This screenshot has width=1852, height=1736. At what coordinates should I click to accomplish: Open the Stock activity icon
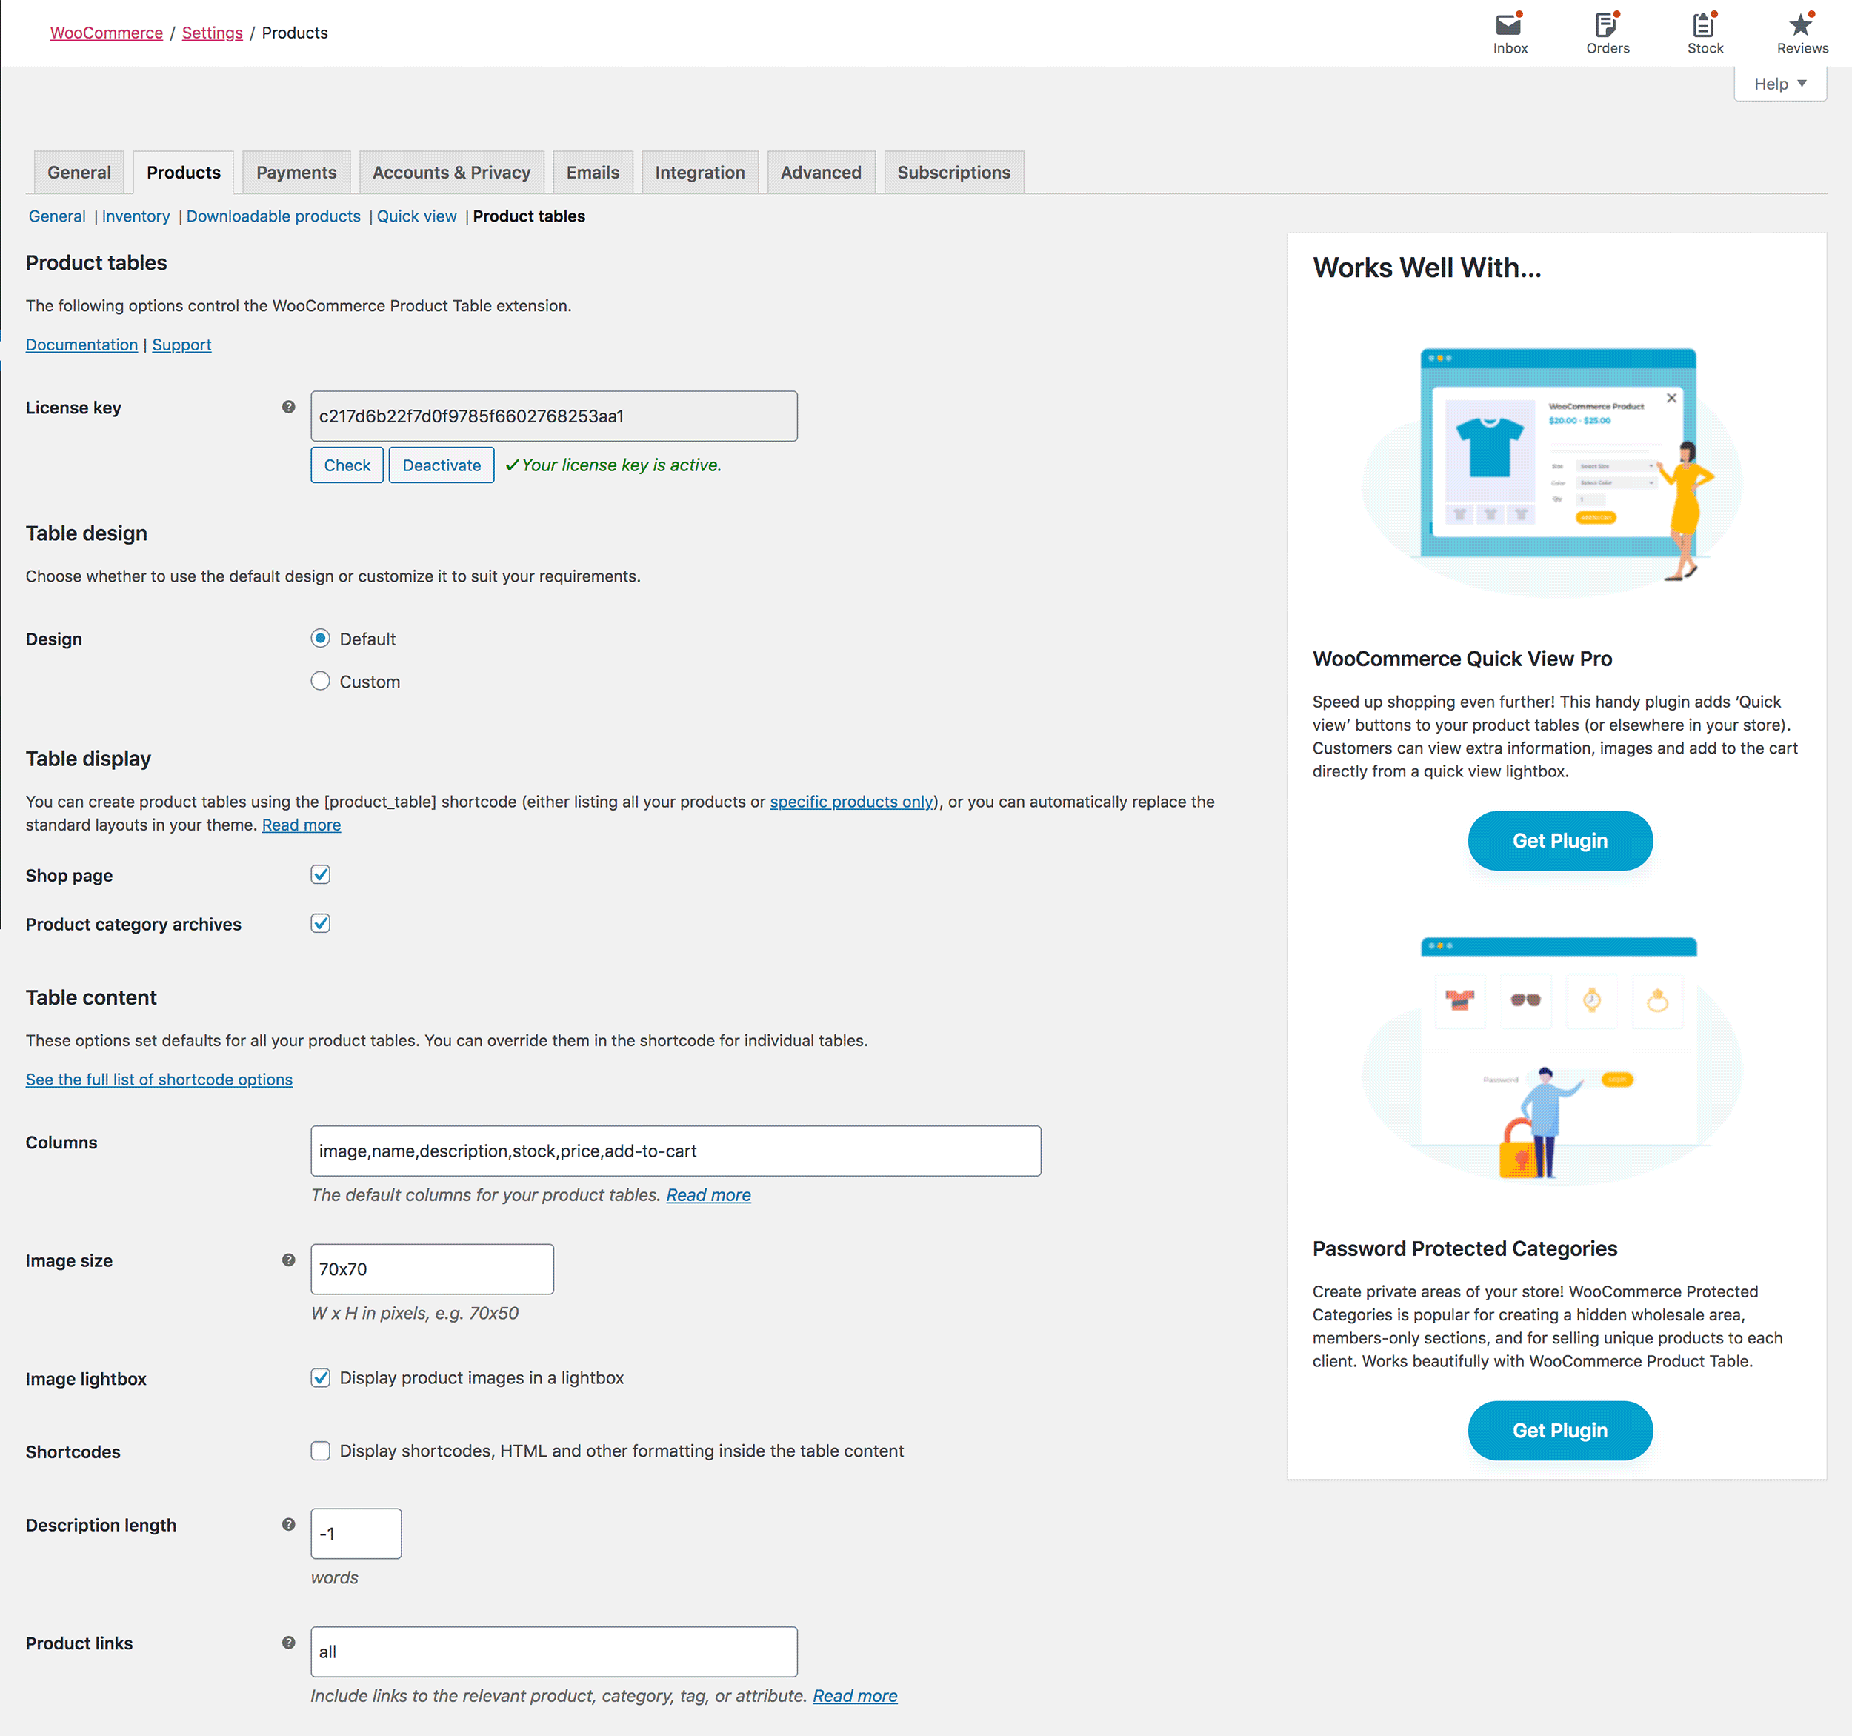click(1705, 33)
